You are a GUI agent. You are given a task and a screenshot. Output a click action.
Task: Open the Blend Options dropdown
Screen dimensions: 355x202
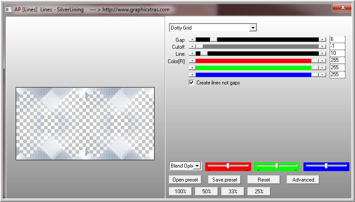pos(185,166)
